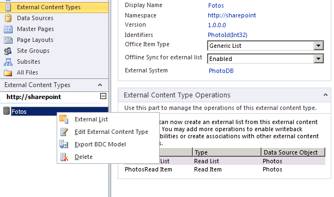
Task: Click the http://sharepoint namespace link
Action: click(x=232, y=15)
